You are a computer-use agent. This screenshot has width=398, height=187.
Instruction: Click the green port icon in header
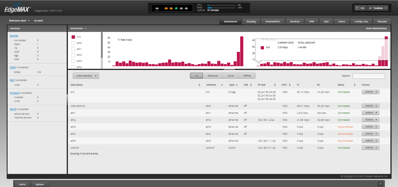176,8
